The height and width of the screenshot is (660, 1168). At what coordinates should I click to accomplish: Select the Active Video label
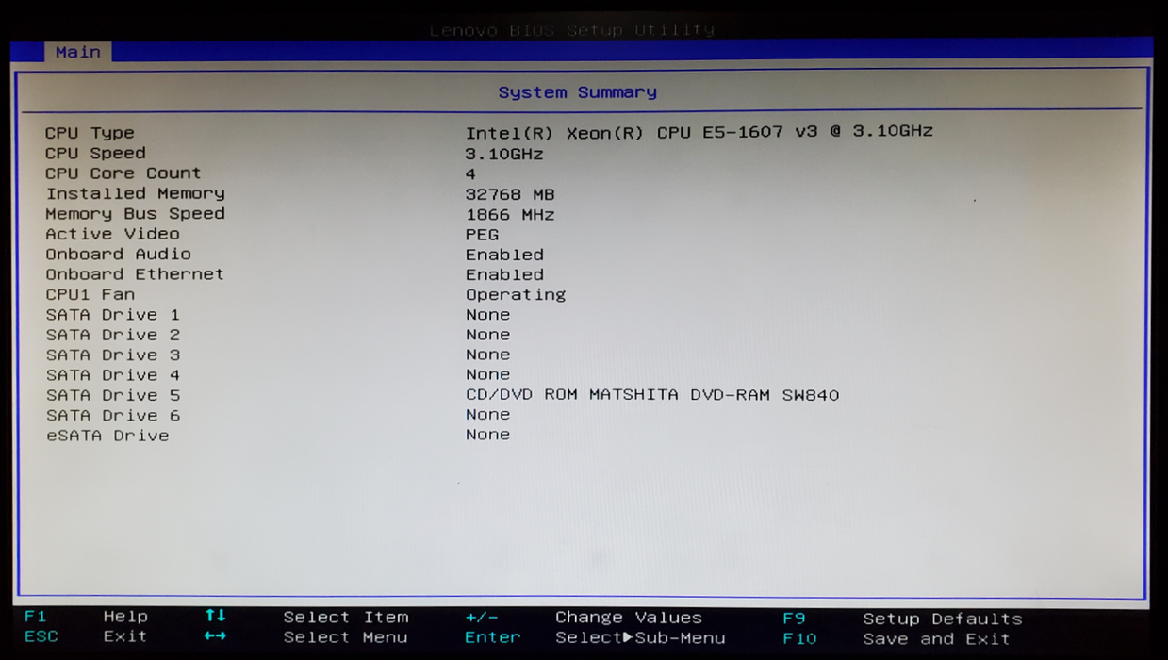tap(112, 234)
